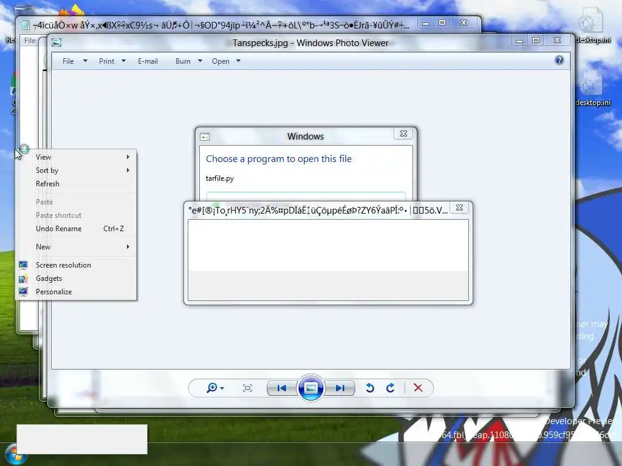Viewport: 622px width, 466px height.
Task: Choose Personalize in context menu
Action: tap(77, 292)
